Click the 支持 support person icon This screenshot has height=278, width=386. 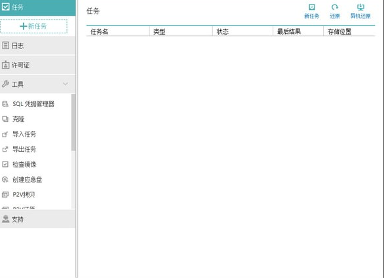5,218
